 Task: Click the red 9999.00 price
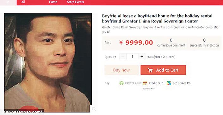136,42
